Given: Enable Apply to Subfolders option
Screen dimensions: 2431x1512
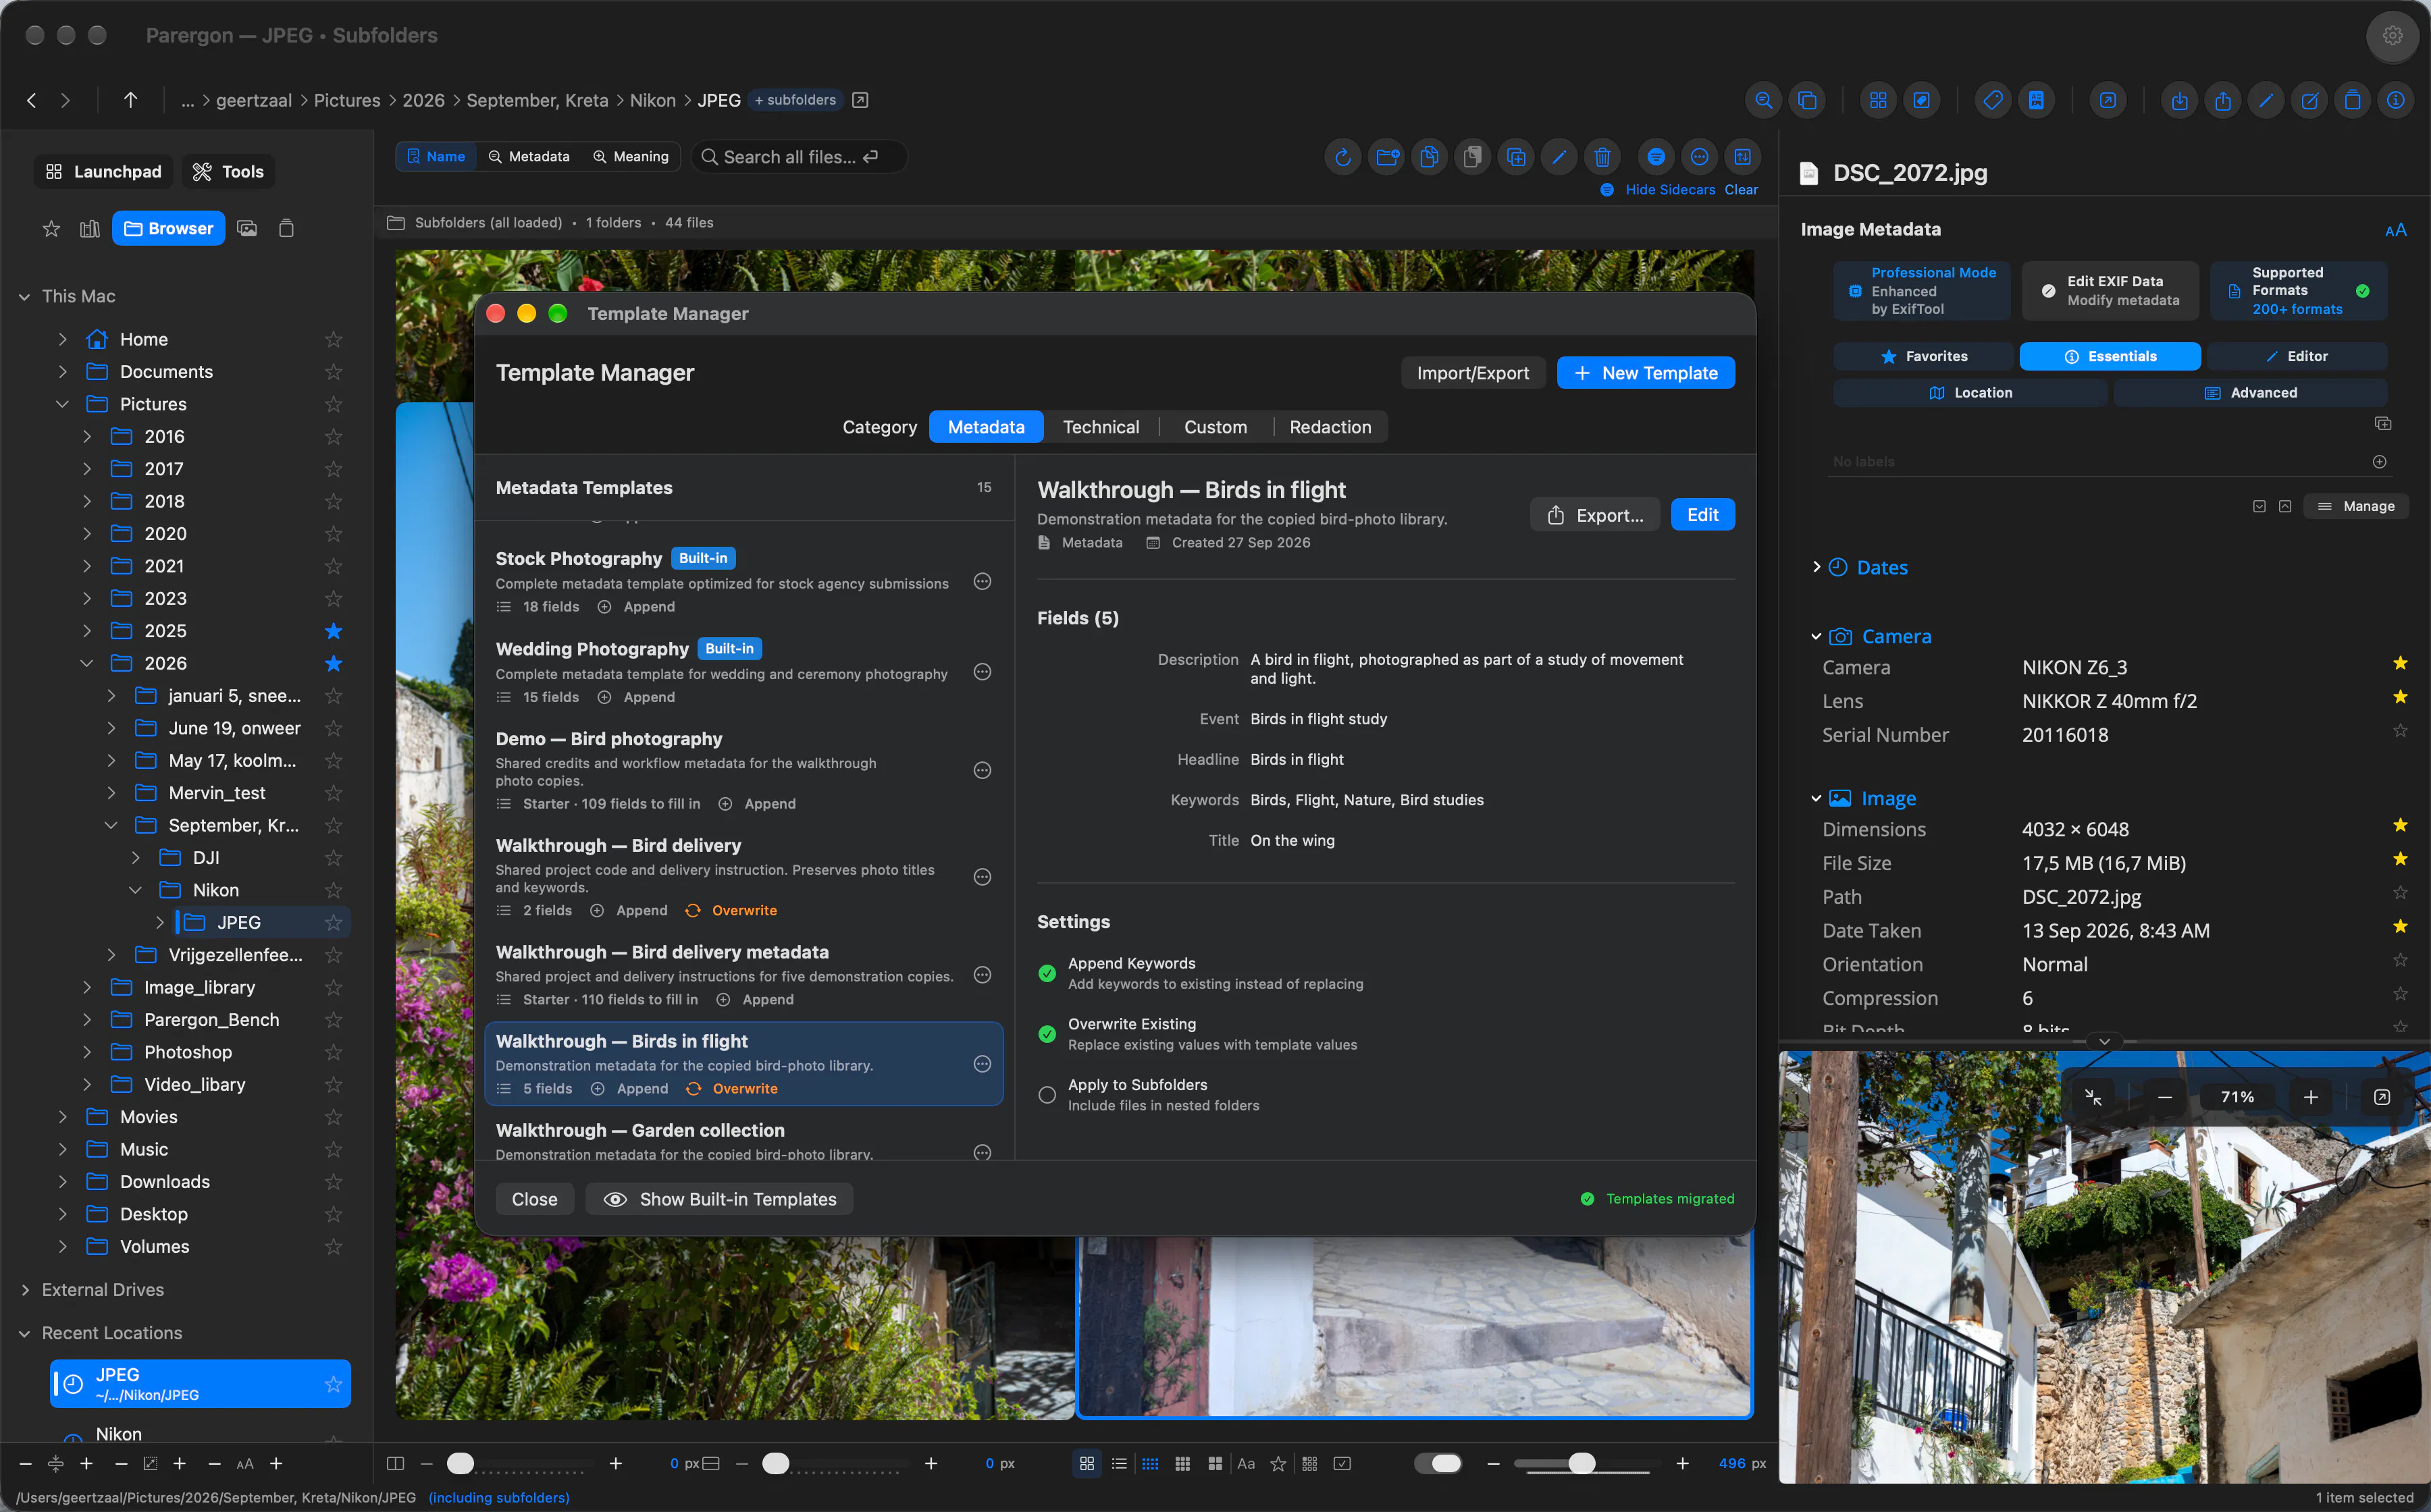Looking at the screenshot, I should [1047, 1095].
